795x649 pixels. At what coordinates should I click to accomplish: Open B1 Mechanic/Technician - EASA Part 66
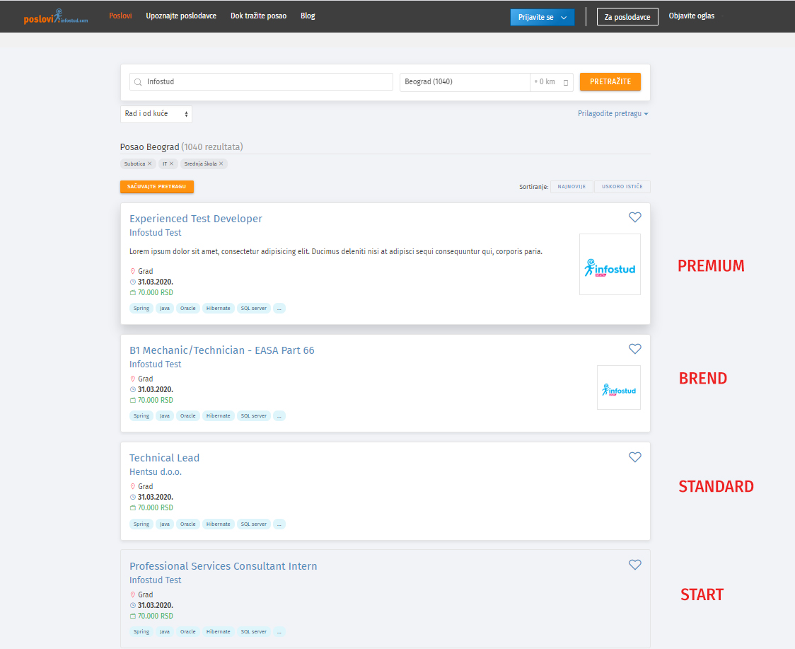(x=221, y=350)
